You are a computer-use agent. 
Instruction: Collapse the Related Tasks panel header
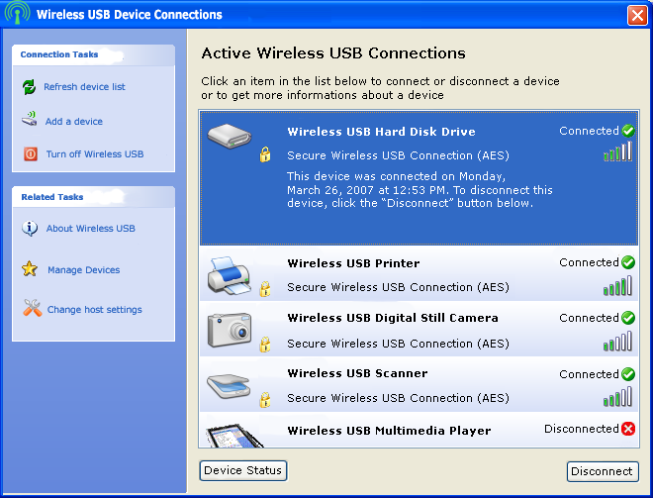coord(93,197)
